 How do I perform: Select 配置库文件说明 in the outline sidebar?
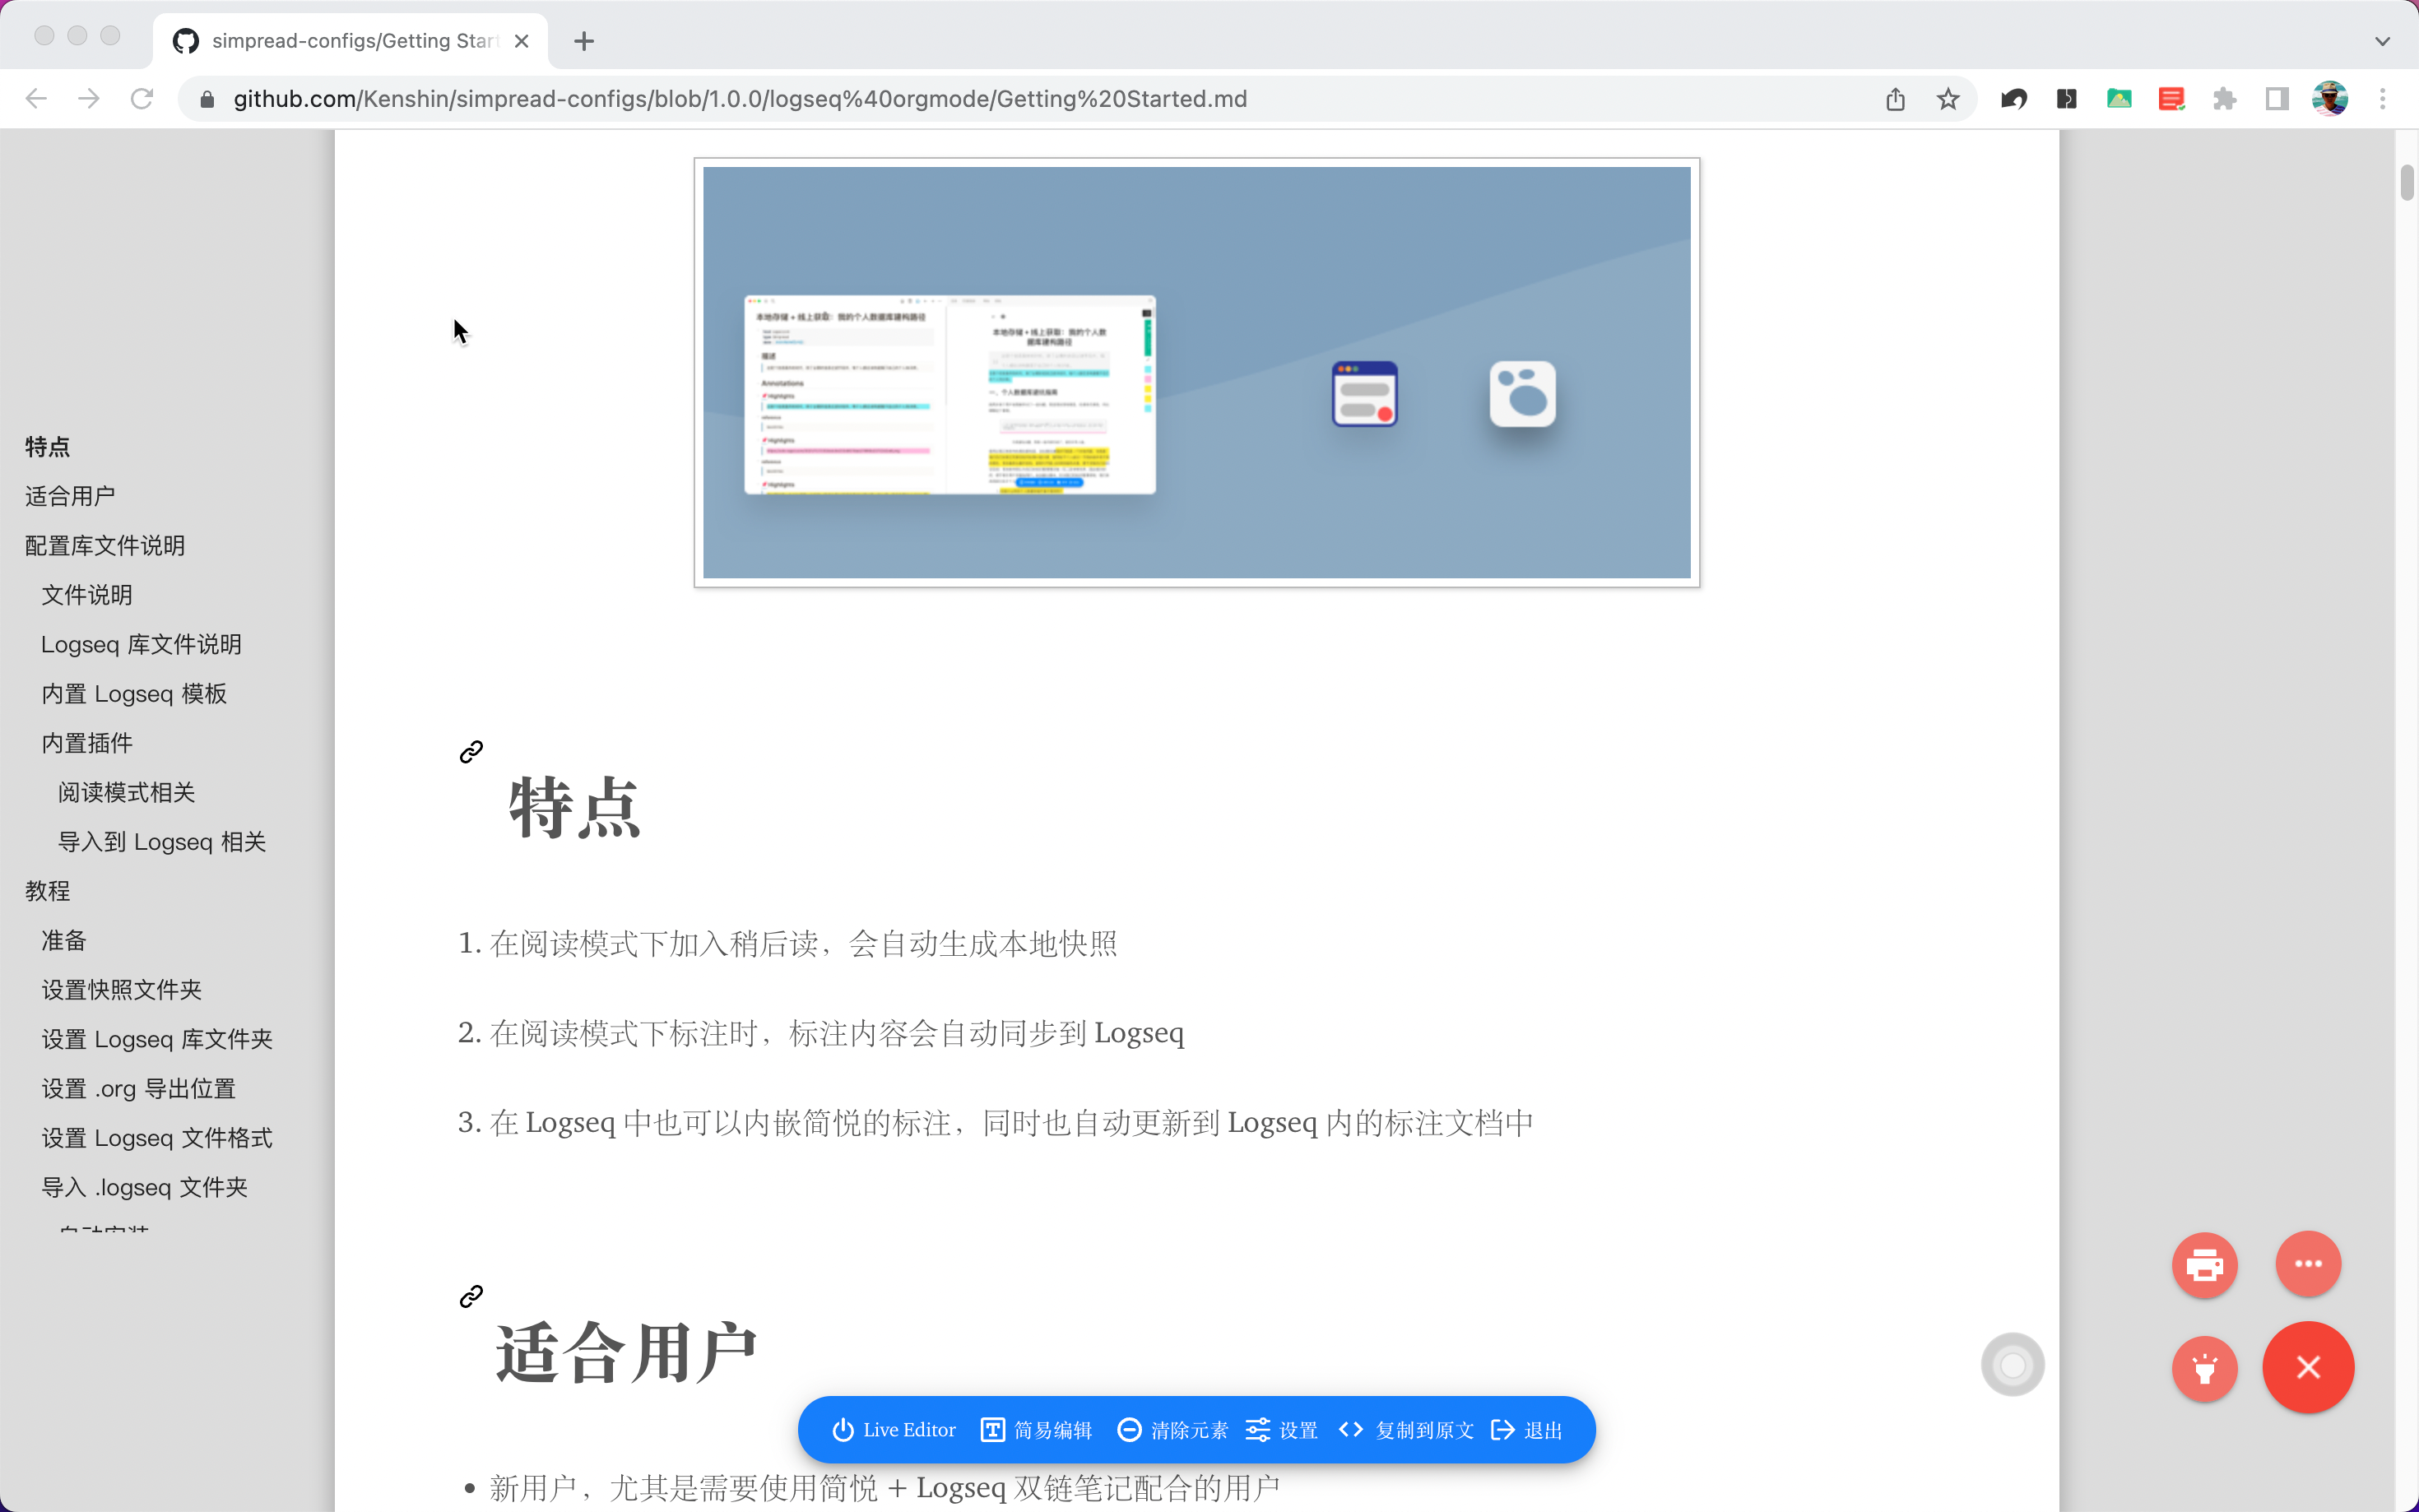(x=105, y=546)
